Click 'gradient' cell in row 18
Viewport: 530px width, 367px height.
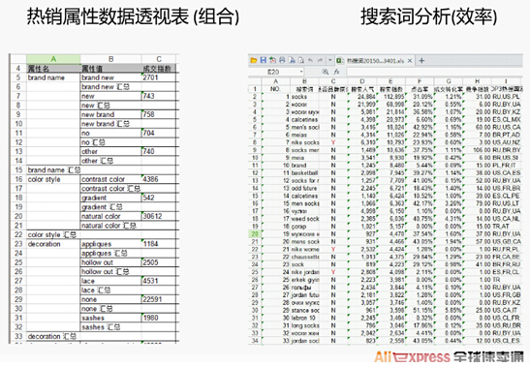110,198
